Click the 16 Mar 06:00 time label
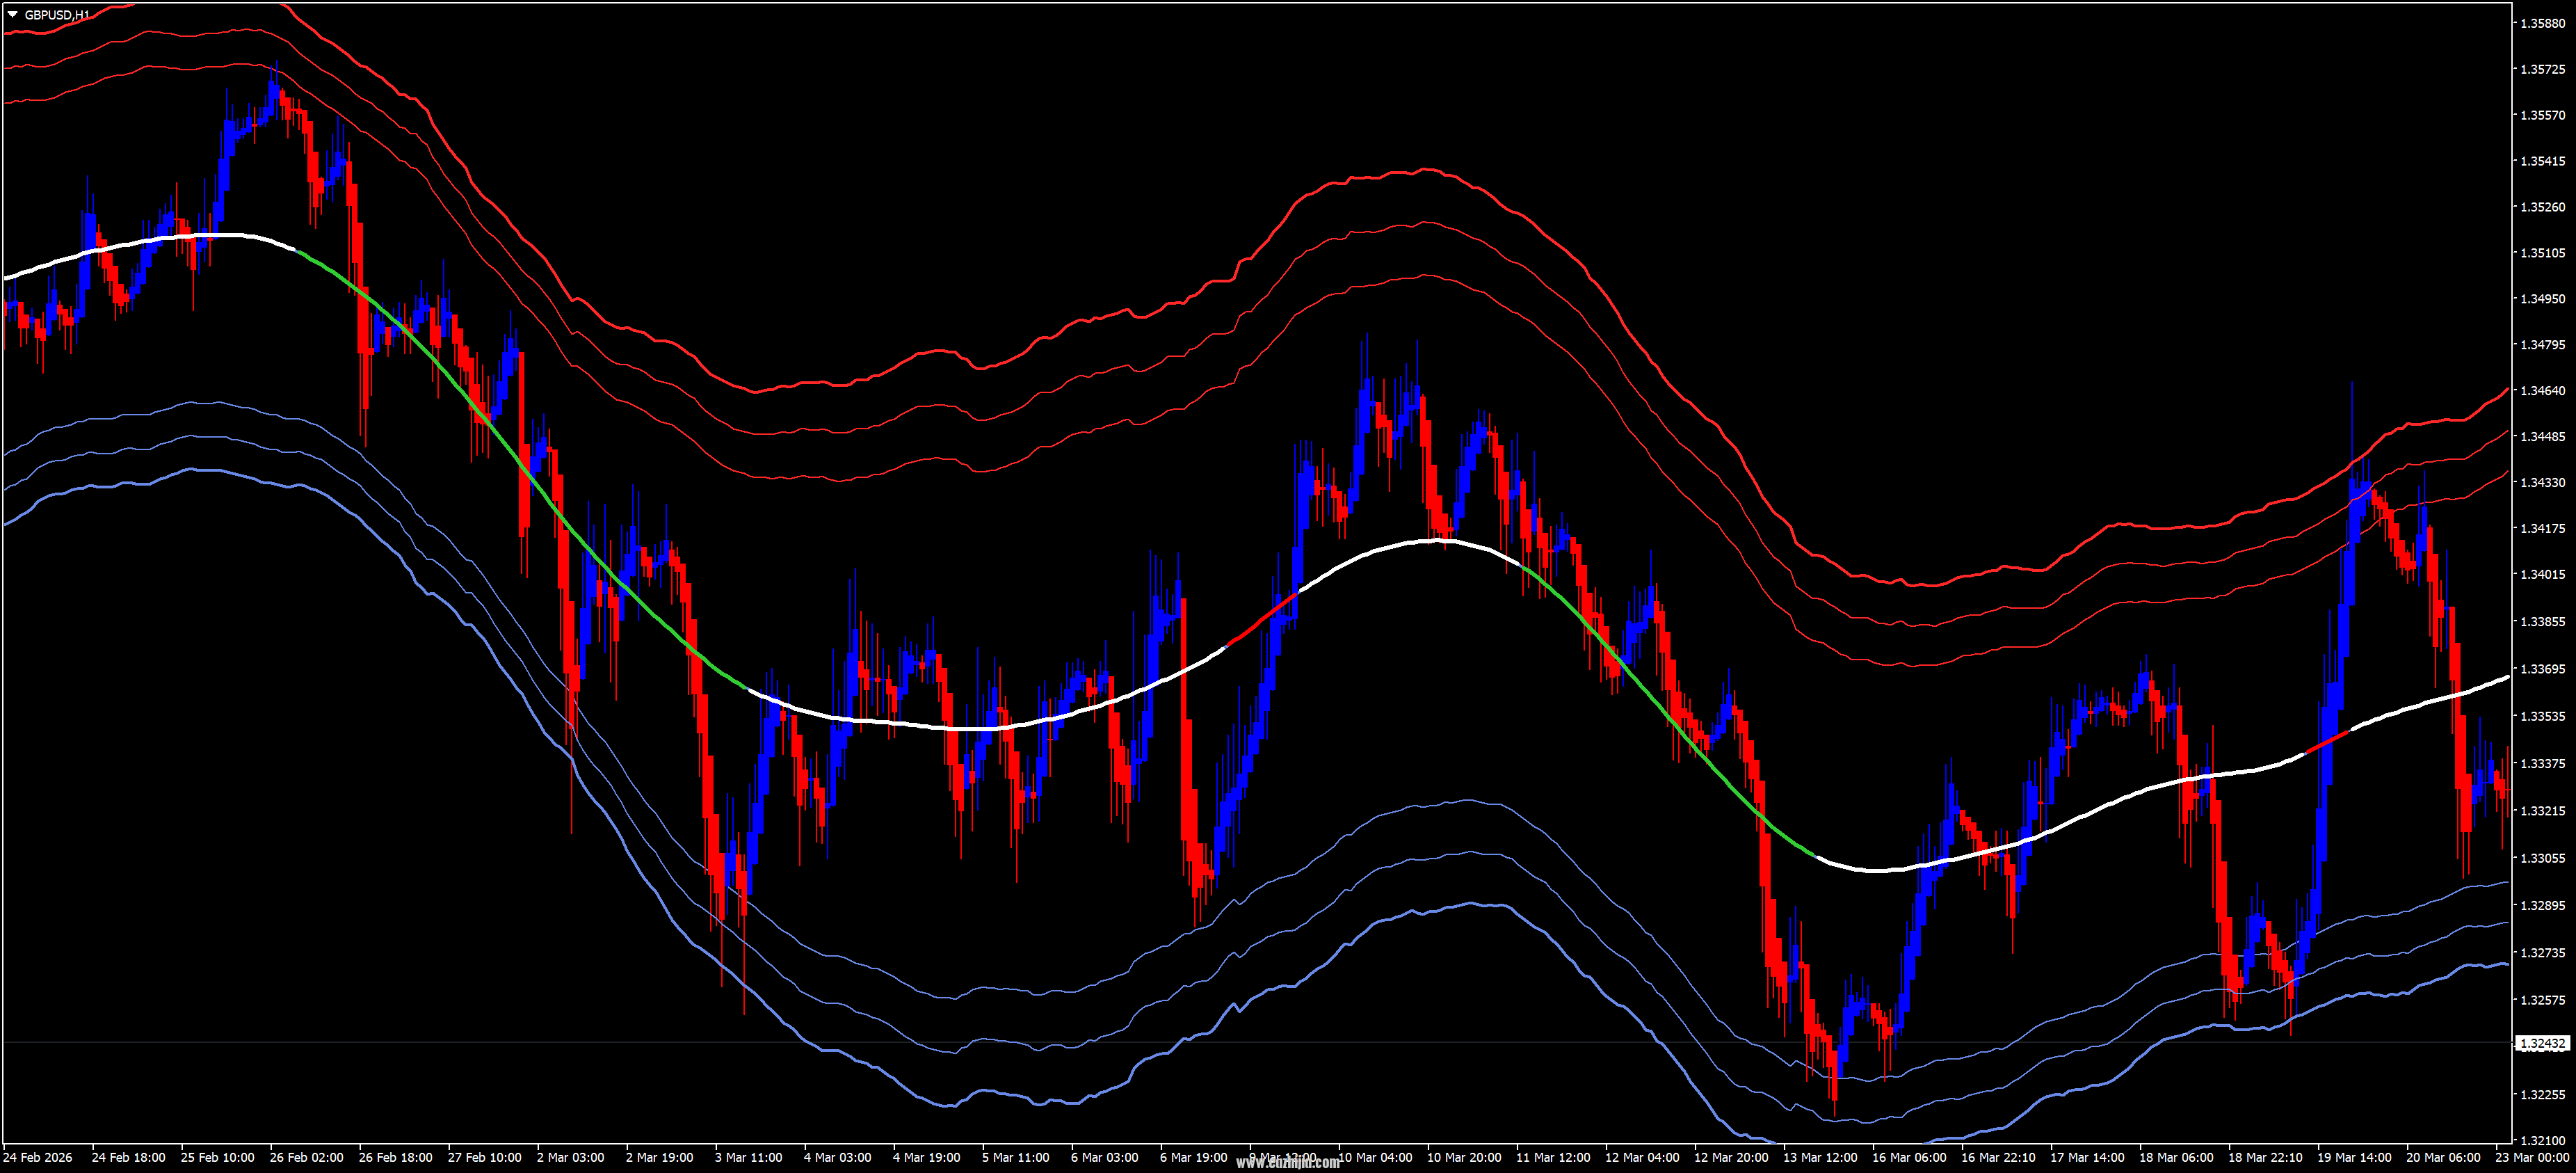 click(x=1910, y=1157)
